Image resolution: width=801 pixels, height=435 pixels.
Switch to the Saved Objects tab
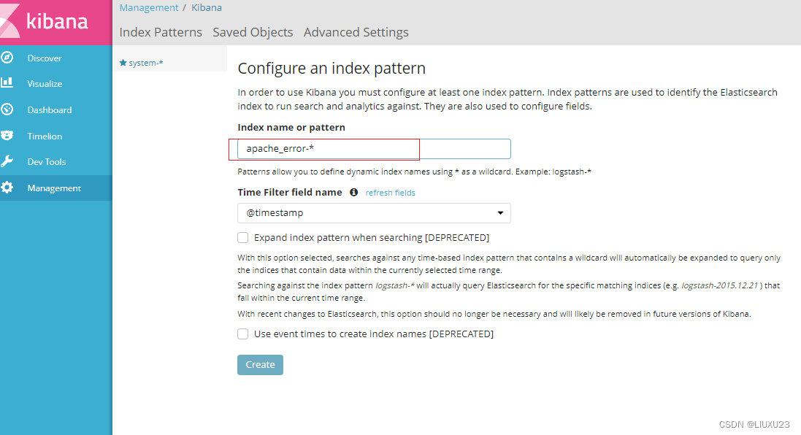(x=253, y=32)
